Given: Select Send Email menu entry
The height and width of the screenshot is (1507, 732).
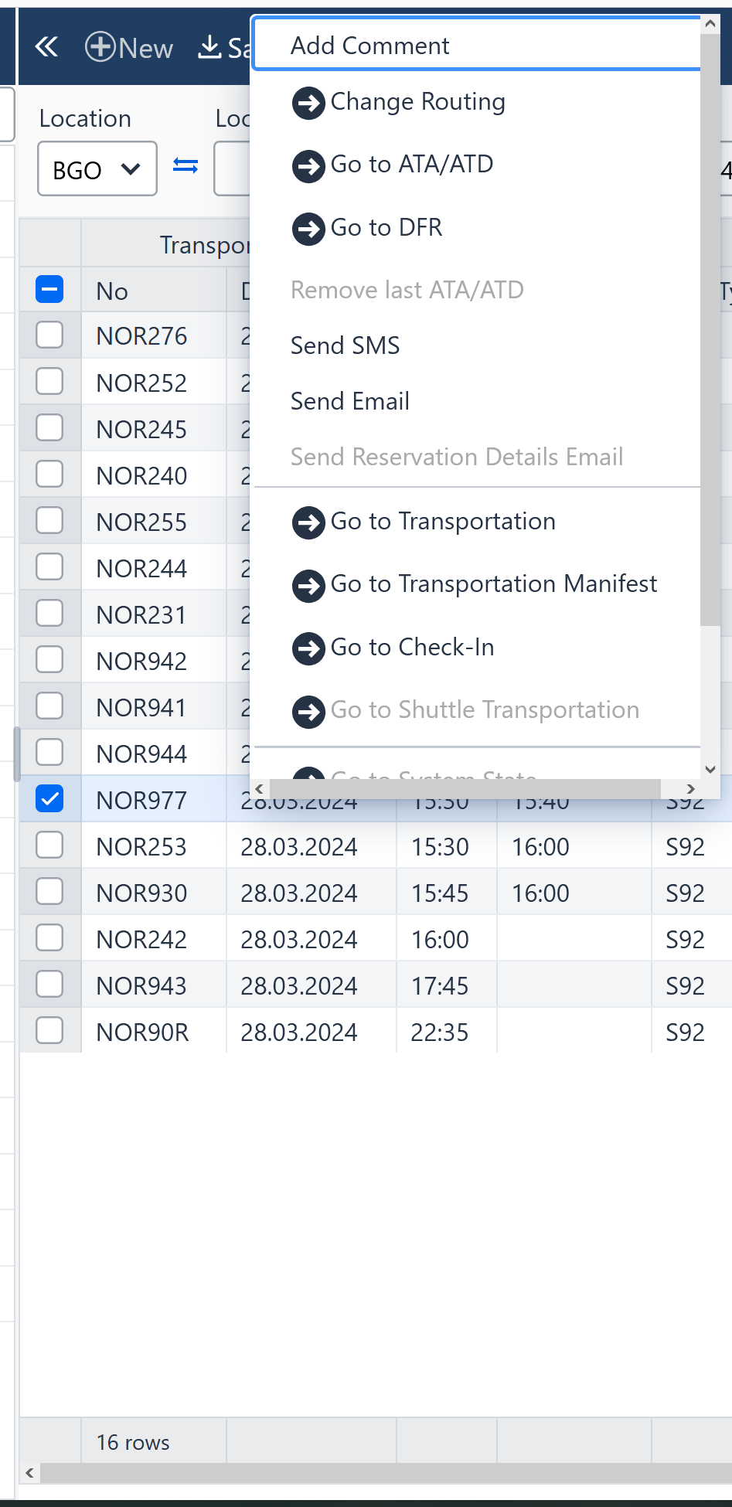Looking at the screenshot, I should tap(349, 401).
